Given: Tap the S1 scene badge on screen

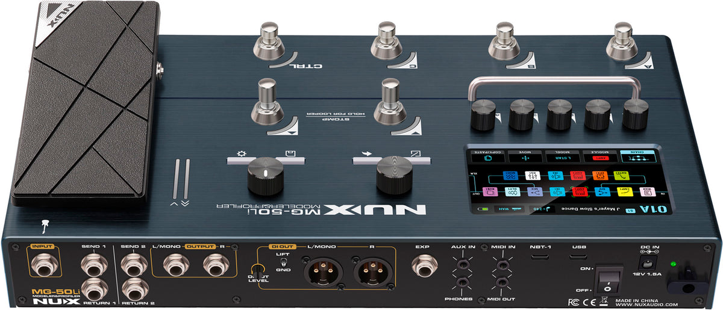Looking at the screenshot, I should coord(630,211).
